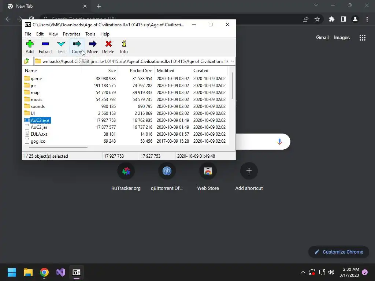Select the EULA.txt file
The width and height of the screenshot is (375, 281).
[x=36, y=134]
